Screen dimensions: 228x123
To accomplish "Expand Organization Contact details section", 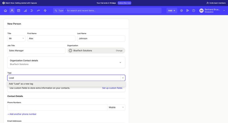I will coord(120,63).
